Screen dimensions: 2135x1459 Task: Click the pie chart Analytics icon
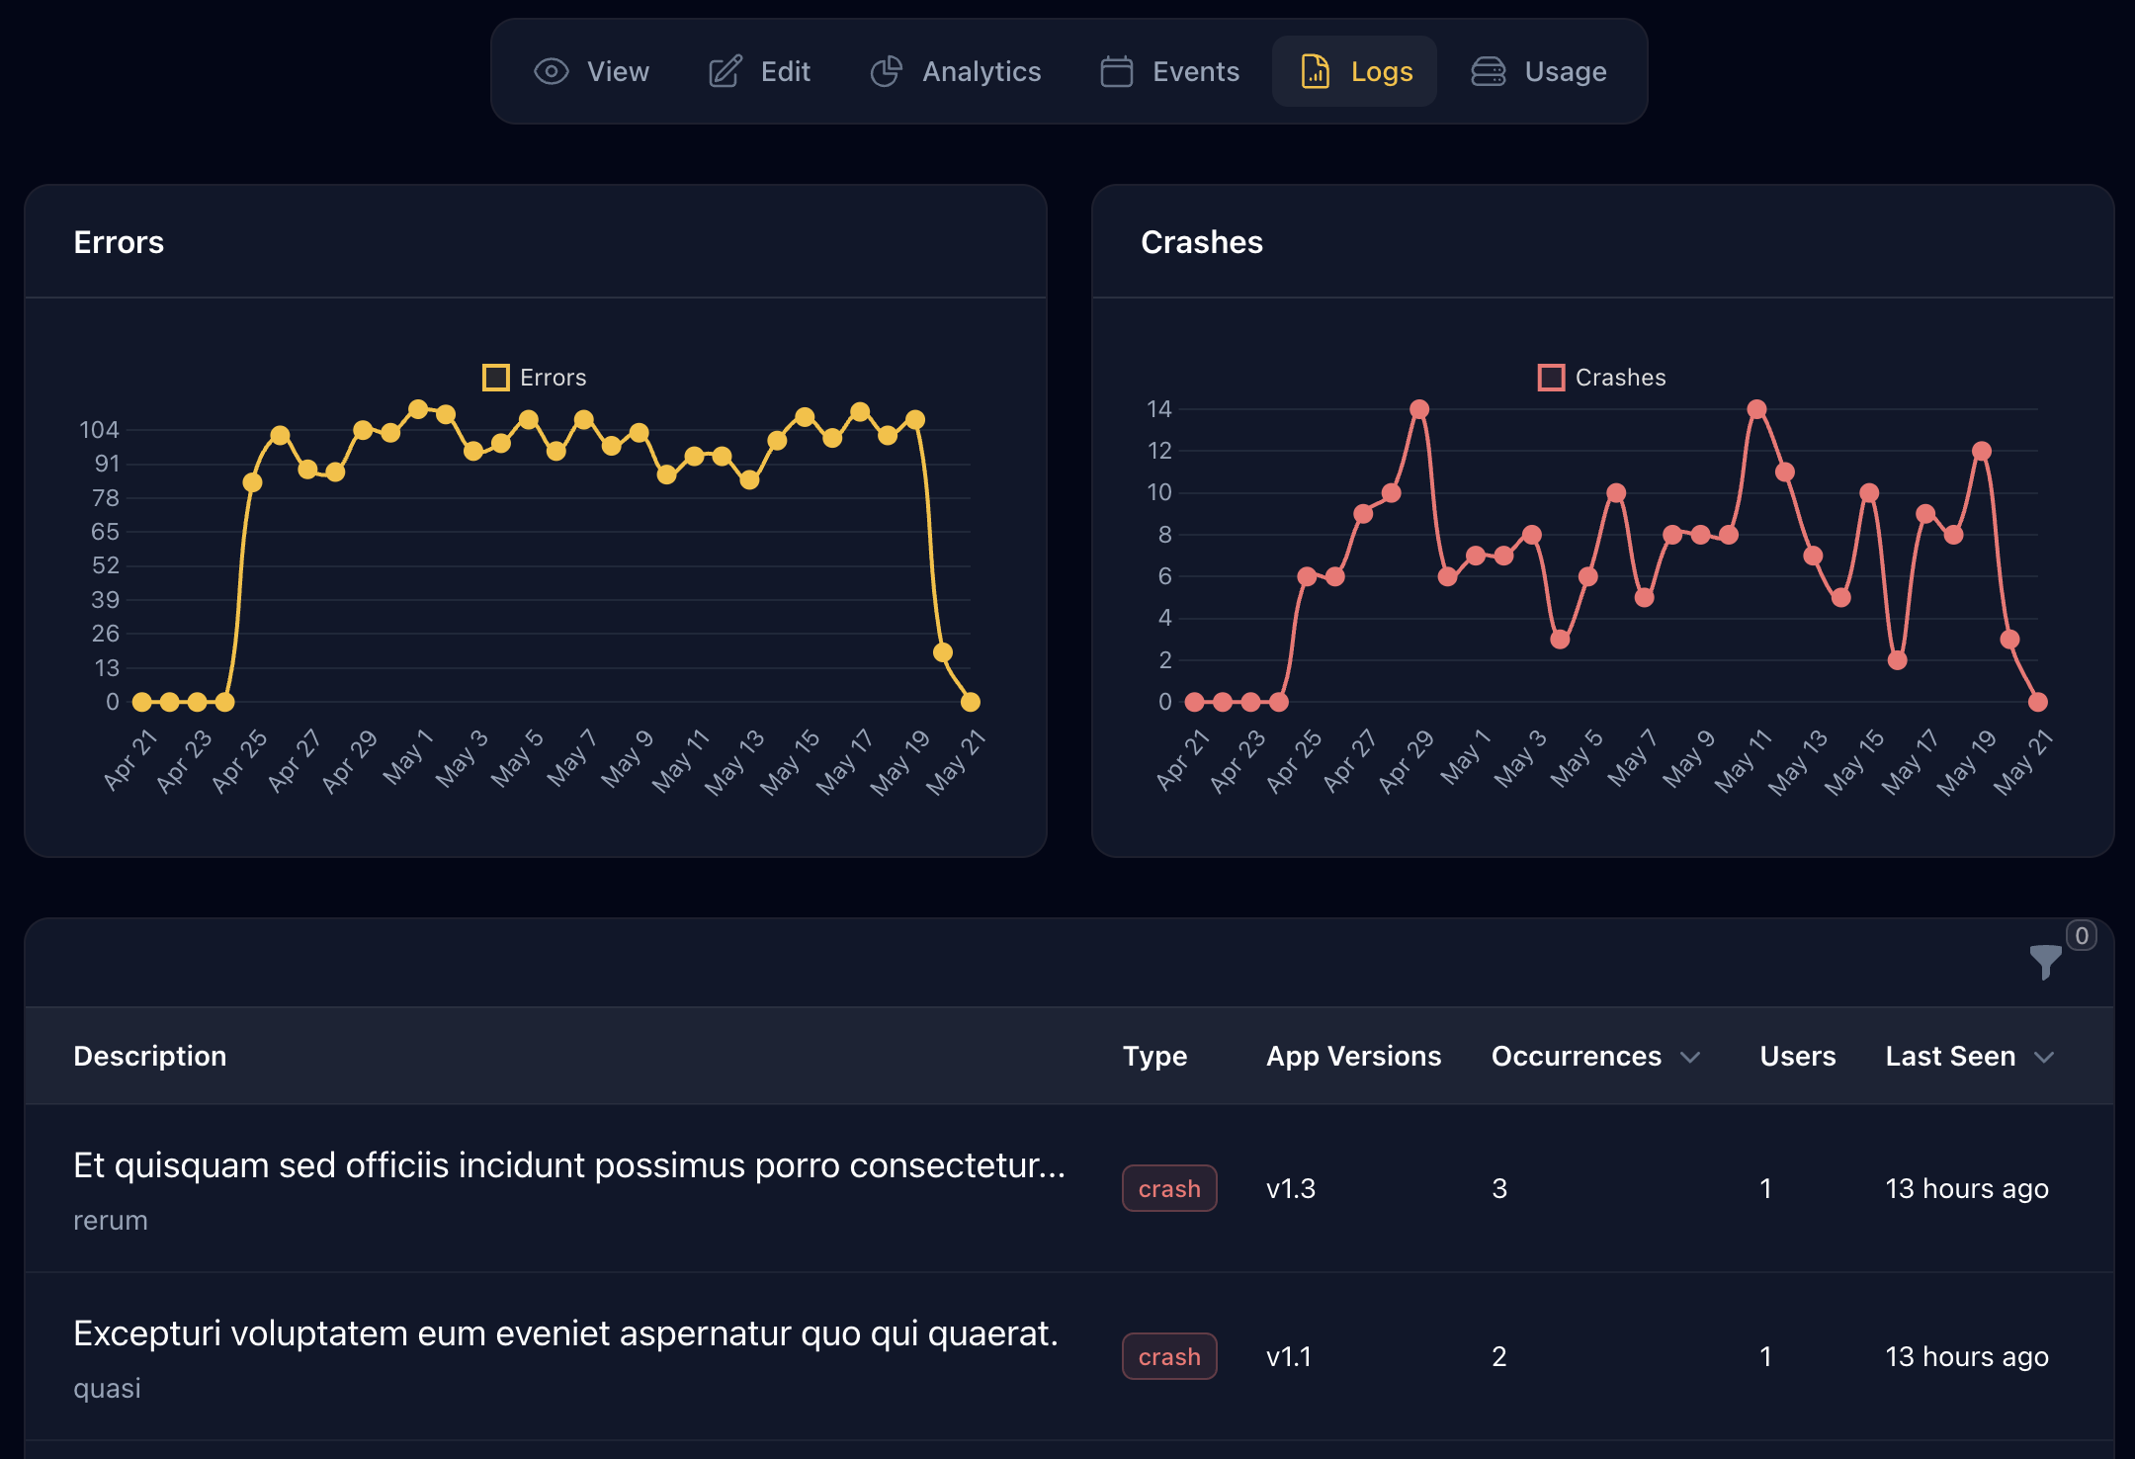[x=886, y=71]
